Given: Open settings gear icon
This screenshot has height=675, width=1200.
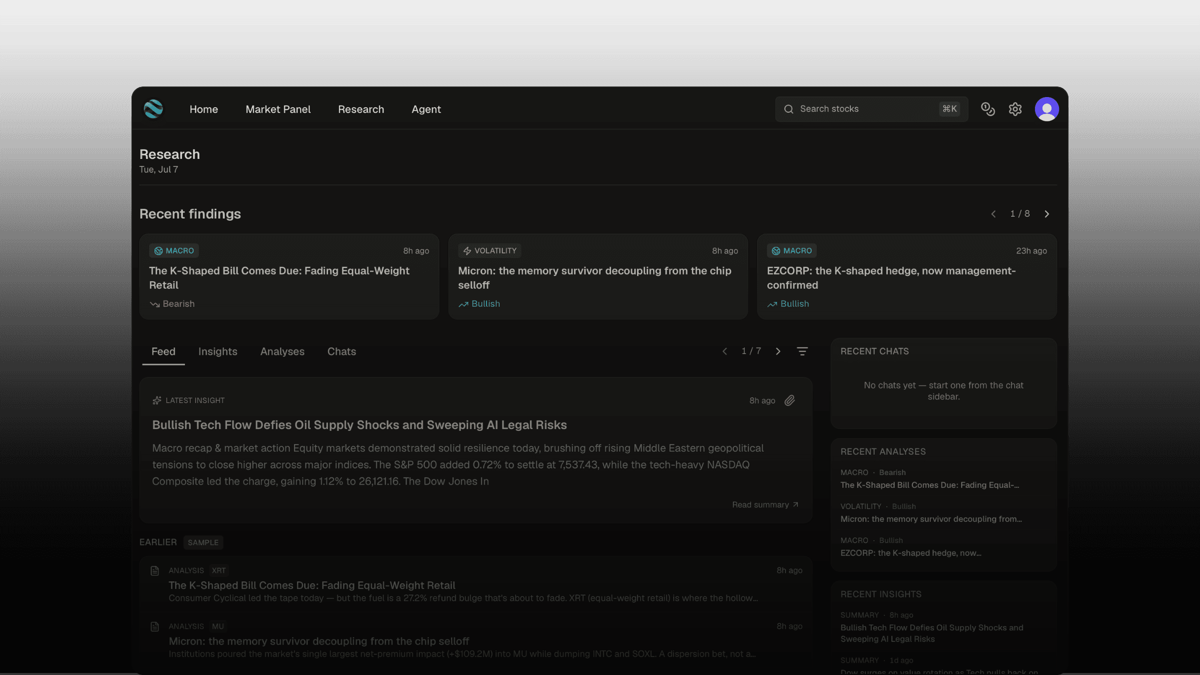Looking at the screenshot, I should pos(1015,109).
